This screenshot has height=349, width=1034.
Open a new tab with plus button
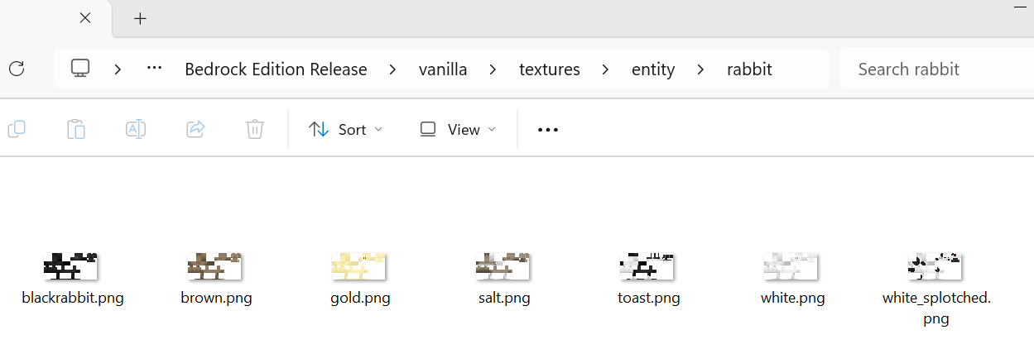pos(140,18)
